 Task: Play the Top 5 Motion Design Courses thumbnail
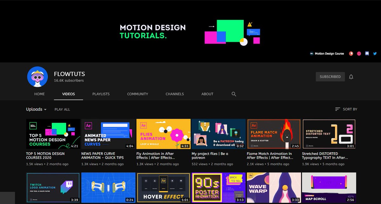click(x=53, y=134)
